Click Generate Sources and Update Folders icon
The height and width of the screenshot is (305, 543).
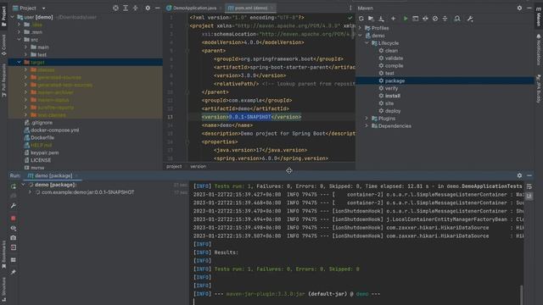(371, 19)
